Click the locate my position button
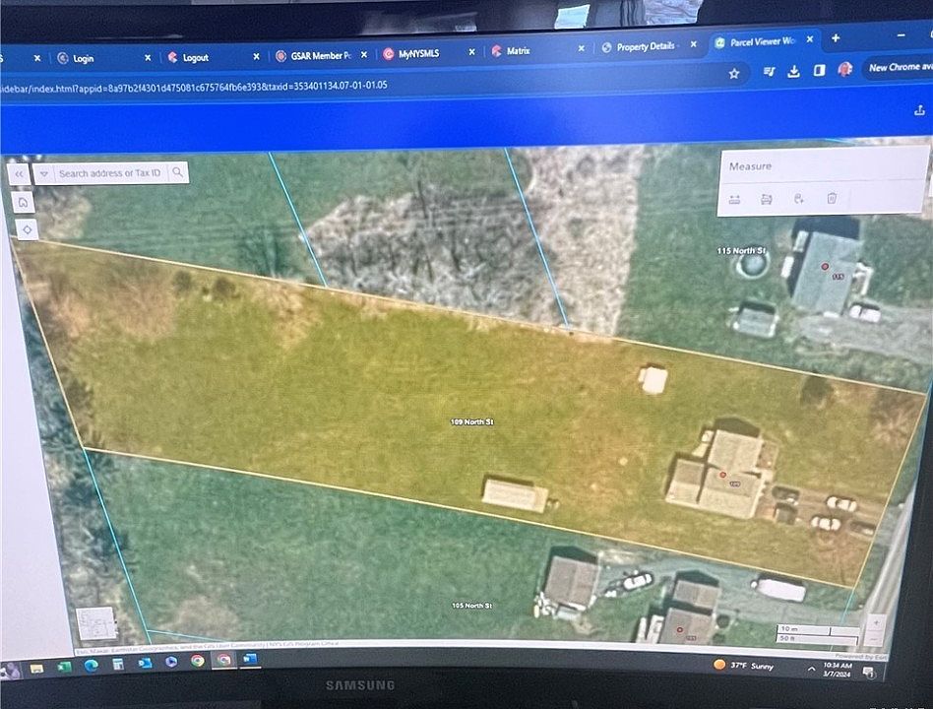The image size is (933, 709). pyautogui.click(x=24, y=228)
